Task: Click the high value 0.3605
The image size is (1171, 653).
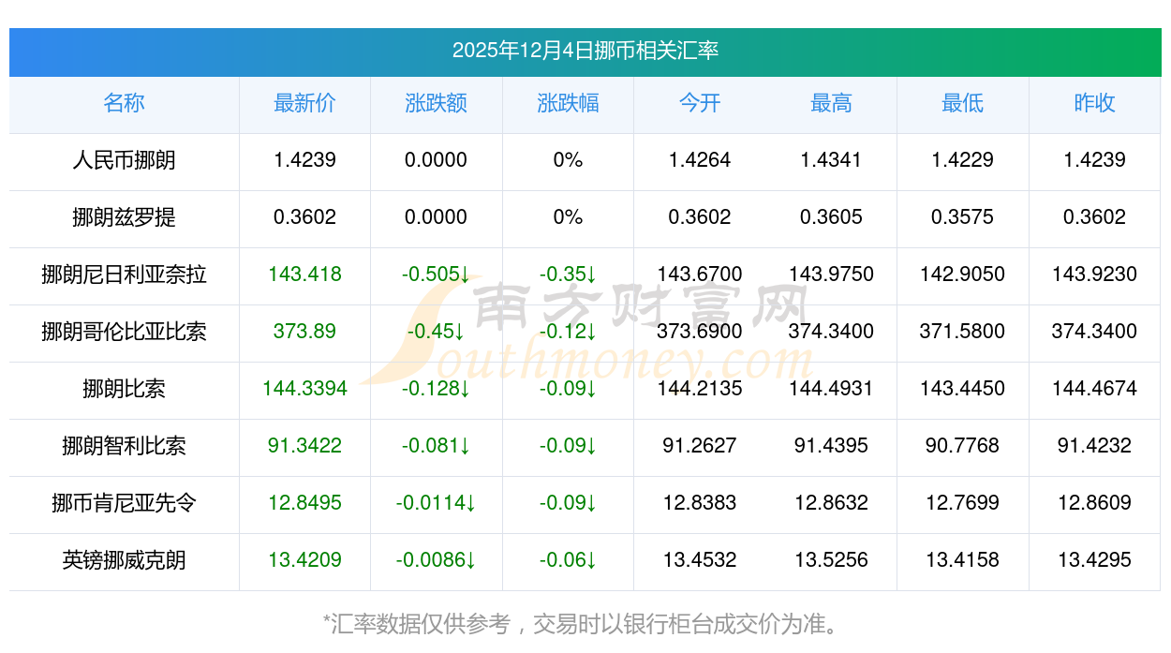Action: [x=831, y=217]
